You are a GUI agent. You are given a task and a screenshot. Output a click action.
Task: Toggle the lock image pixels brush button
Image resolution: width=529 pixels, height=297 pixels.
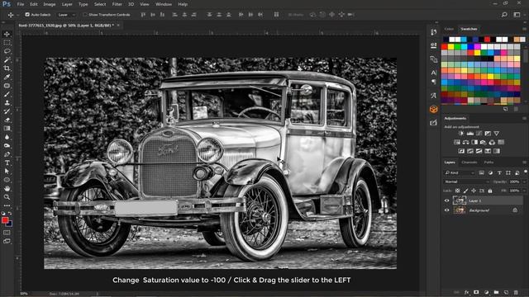click(x=465, y=191)
